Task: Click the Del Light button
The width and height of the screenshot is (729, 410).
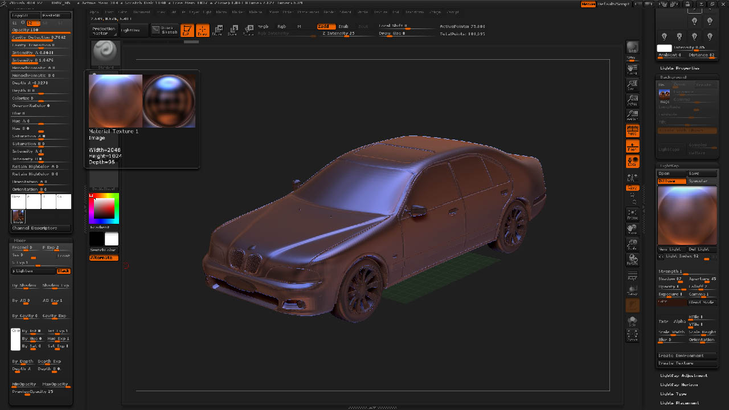Action: pyautogui.click(x=702, y=249)
